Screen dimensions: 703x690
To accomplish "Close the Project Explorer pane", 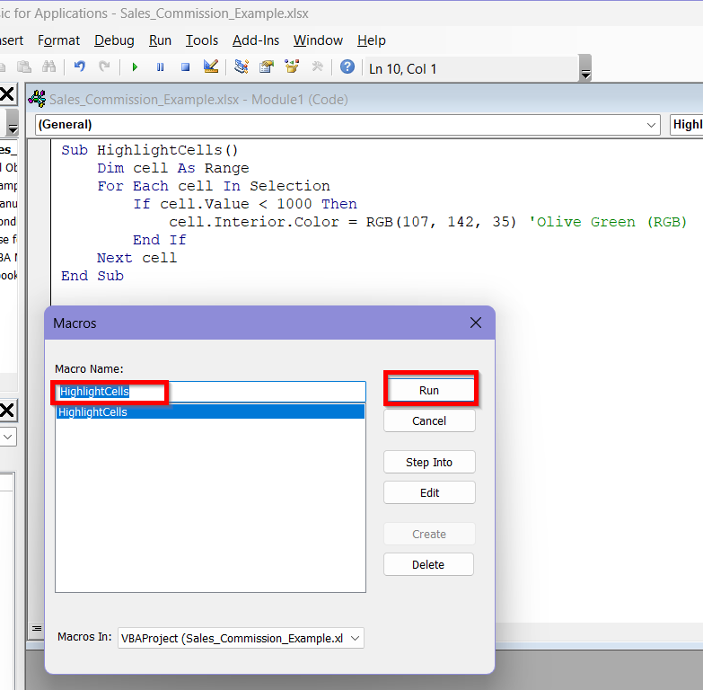I will coord(7,94).
